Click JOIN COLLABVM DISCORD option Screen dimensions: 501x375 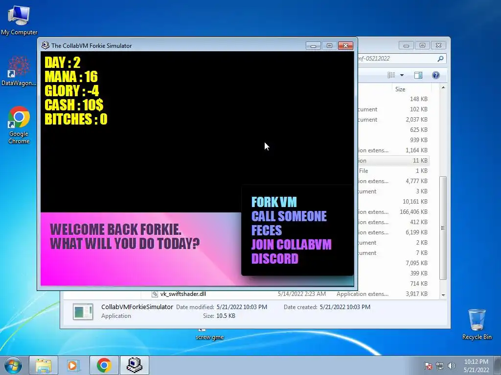coord(291,251)
